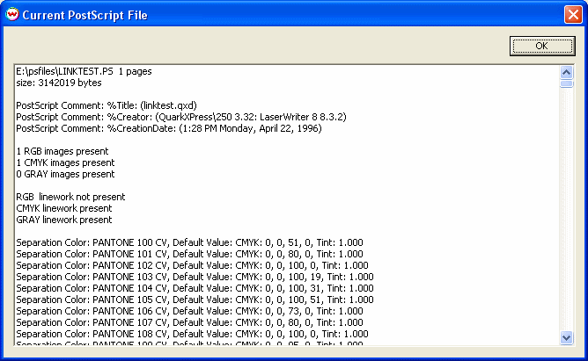This screenshot has height=361, width=588.
Task: Click the application icon in title bar
Action: (x=12, y=15)
